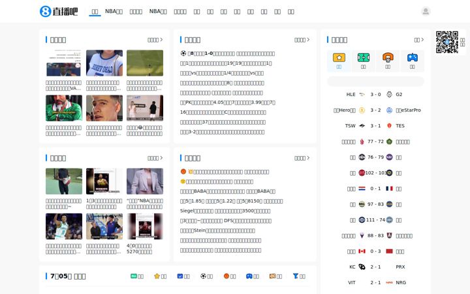
Task: Open the NBA nav item beside the home tab
Action: coord(114,11)
